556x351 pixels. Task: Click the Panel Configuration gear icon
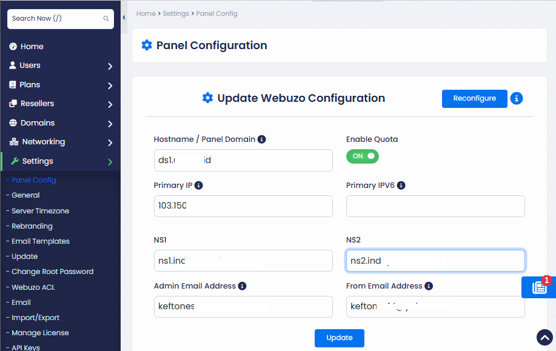[147, 45]
